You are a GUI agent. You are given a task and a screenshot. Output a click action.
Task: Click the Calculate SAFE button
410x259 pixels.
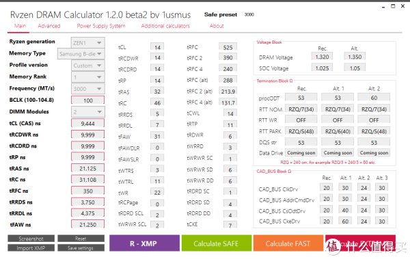coord(217,243)
